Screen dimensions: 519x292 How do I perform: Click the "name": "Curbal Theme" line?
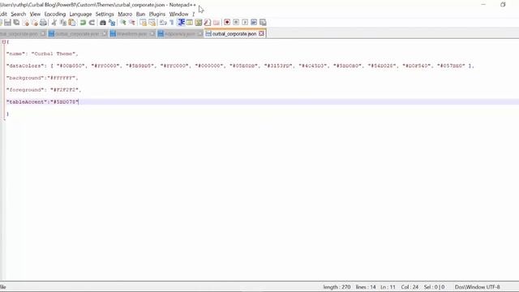[x=42, y=54]
